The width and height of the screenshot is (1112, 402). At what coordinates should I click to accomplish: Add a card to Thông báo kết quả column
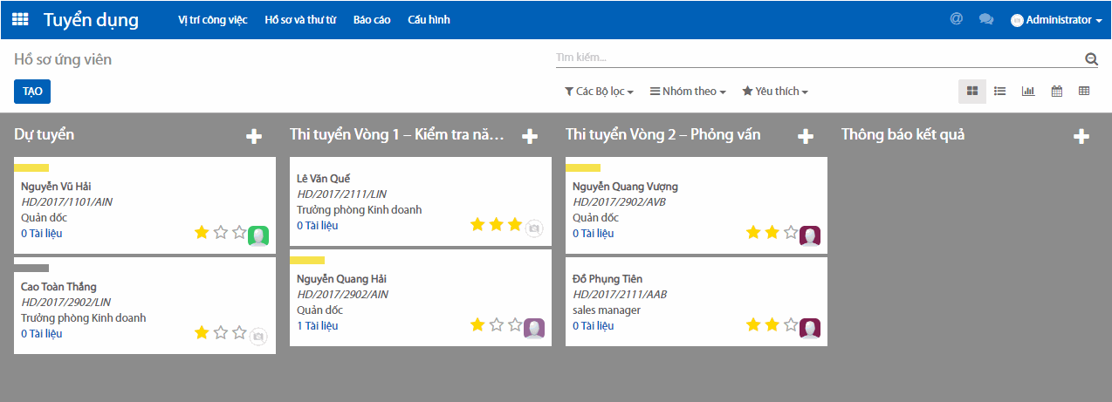[x=1081, y=136]
